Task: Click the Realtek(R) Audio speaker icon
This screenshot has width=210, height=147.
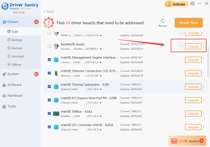Action: (x=56, y=46)
